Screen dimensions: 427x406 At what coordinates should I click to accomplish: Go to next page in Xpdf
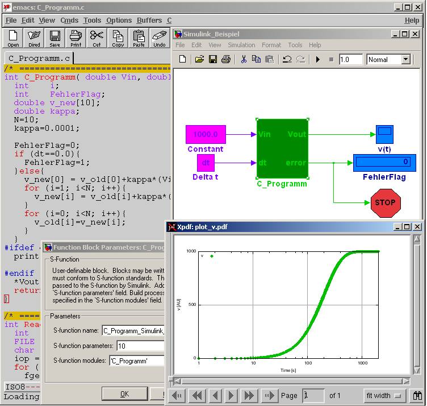(231, 395)
